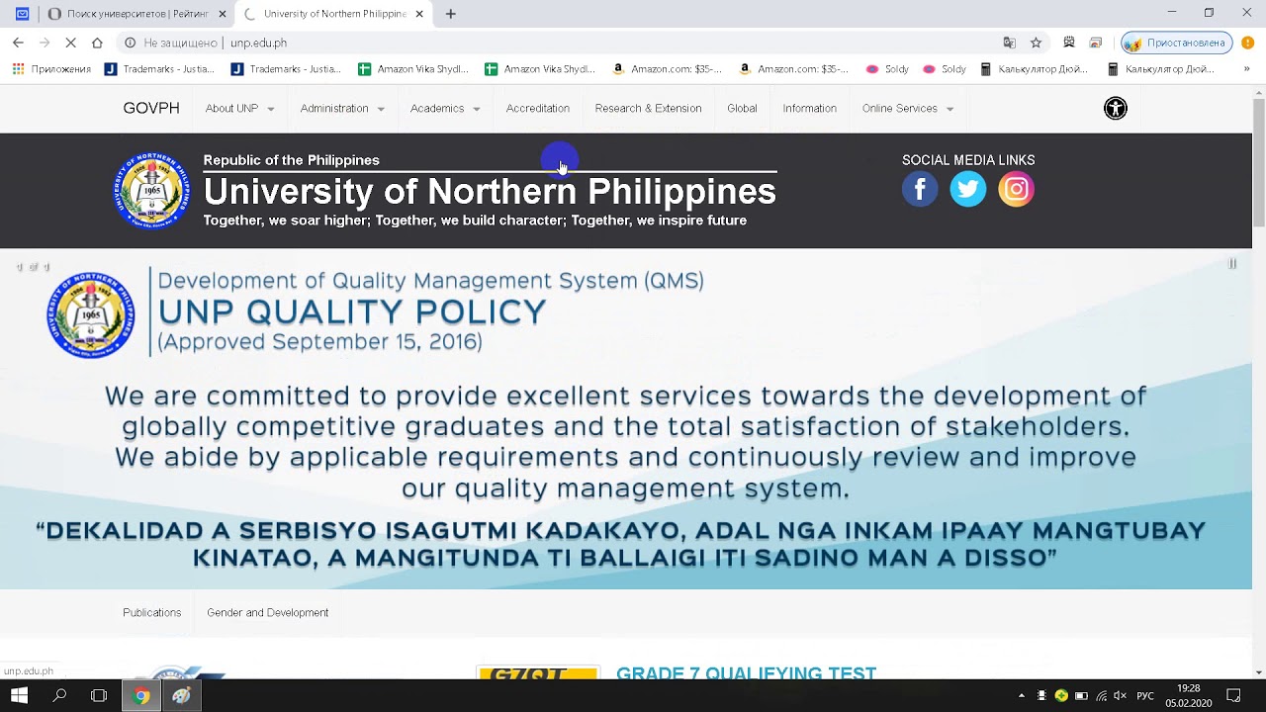
Task: Expand the Online Services dropdown
Action: coord(908,109)
